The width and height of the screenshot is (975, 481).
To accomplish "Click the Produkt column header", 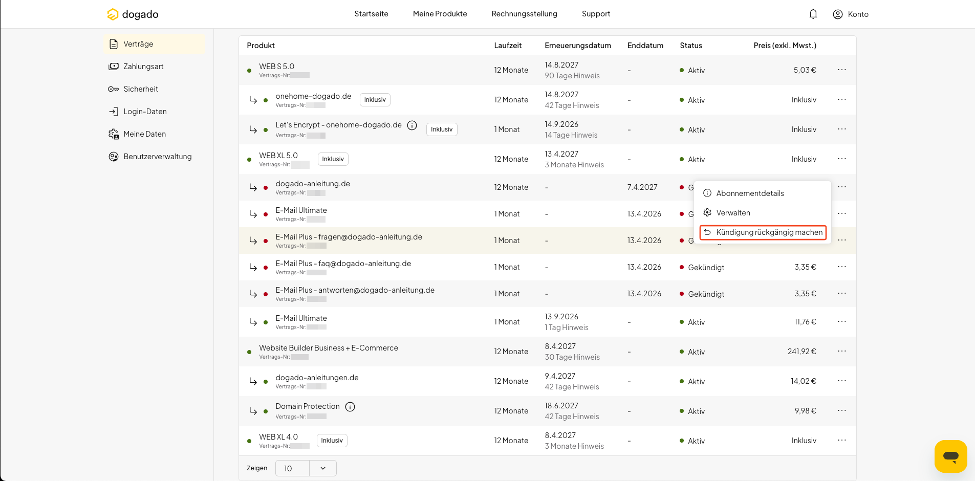I will point(261,46).
